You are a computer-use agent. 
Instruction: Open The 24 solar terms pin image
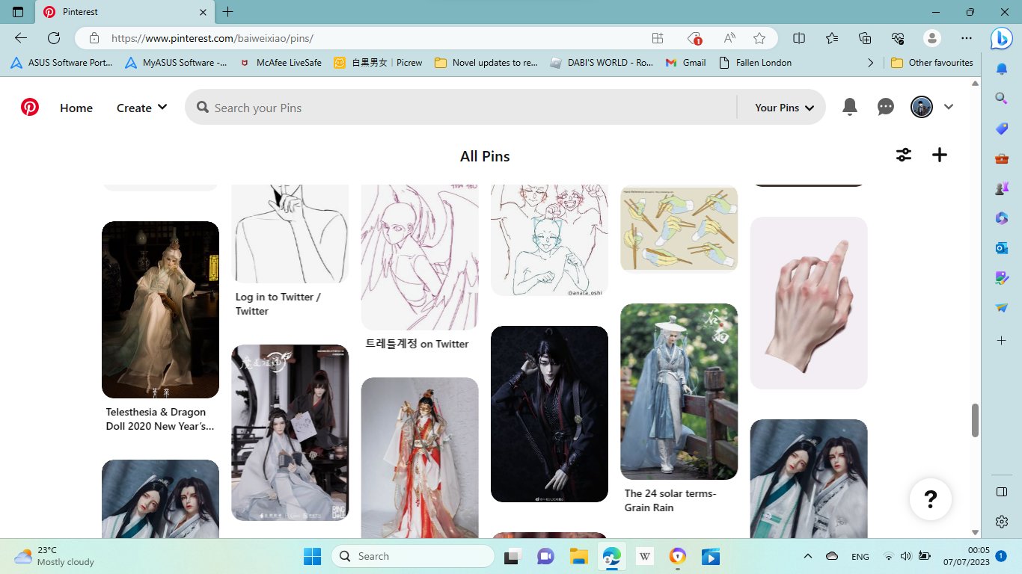click(679, 391)
